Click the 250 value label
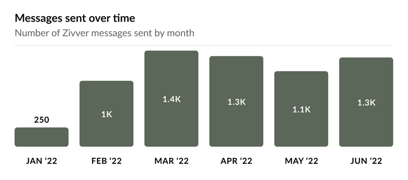This screenshot has width=408, height=180. click(42, 120)
